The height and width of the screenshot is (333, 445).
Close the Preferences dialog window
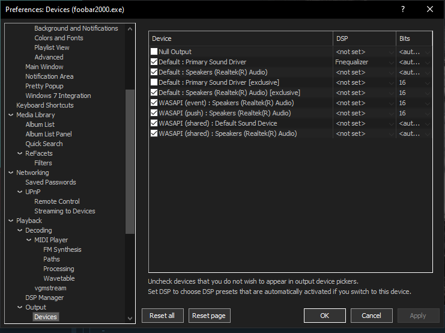tap(430, 9)
